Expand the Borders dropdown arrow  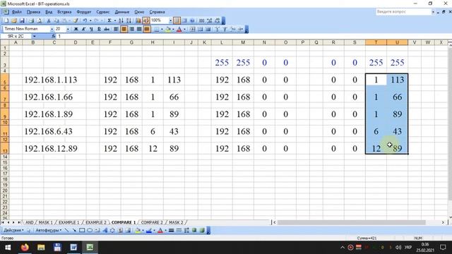pos(162,29)
